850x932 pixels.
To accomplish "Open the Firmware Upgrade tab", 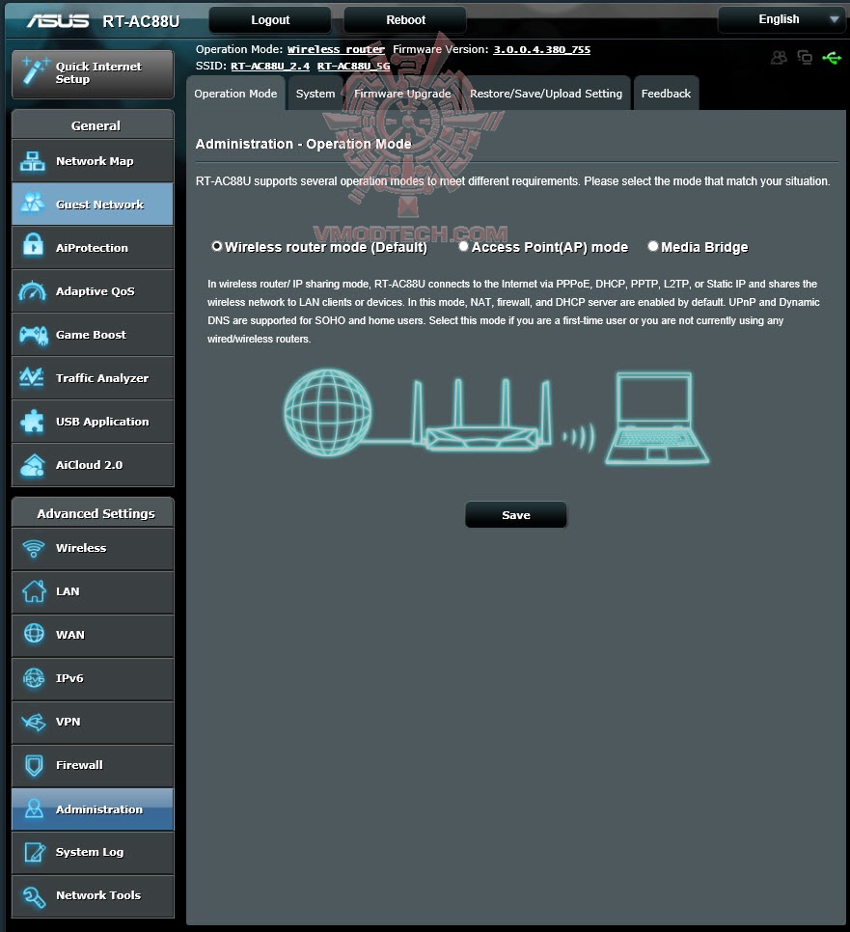I will (402, 94).
